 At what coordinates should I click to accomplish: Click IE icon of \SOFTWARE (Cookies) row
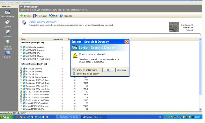pyautogui.click(x=24, y=47)
